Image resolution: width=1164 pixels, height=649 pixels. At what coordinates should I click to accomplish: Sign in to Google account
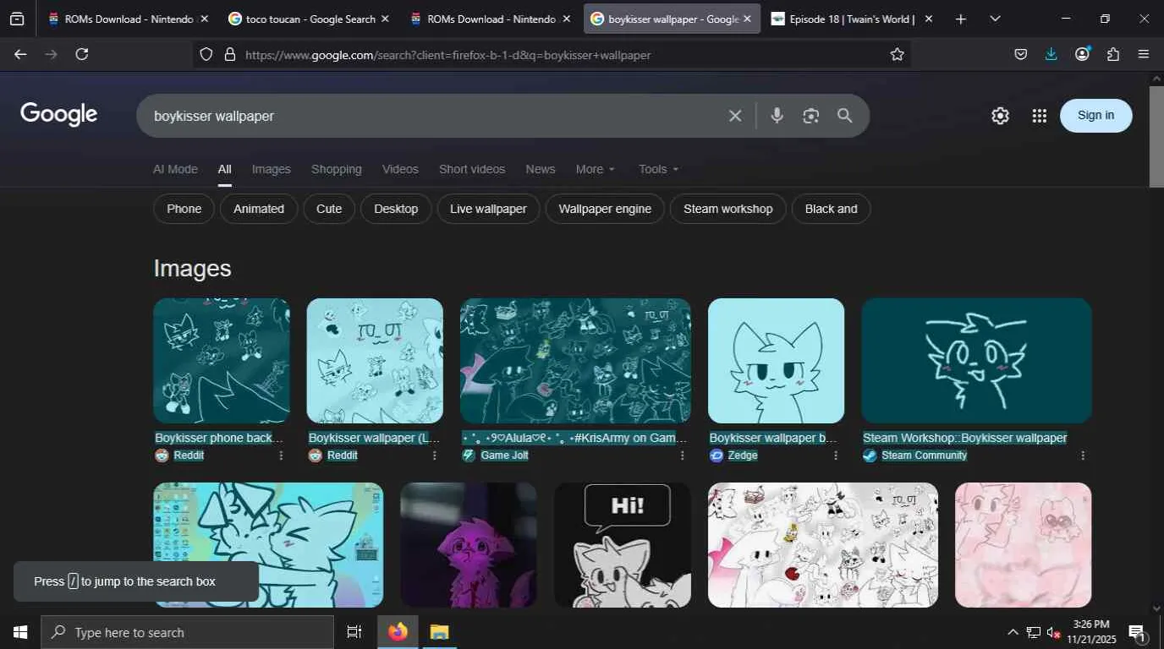1095,116
